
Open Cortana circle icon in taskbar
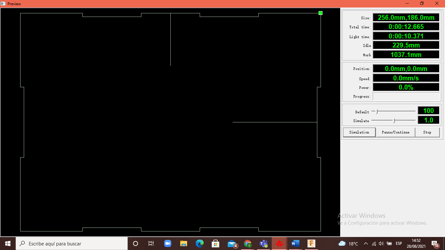coord(136,243)
